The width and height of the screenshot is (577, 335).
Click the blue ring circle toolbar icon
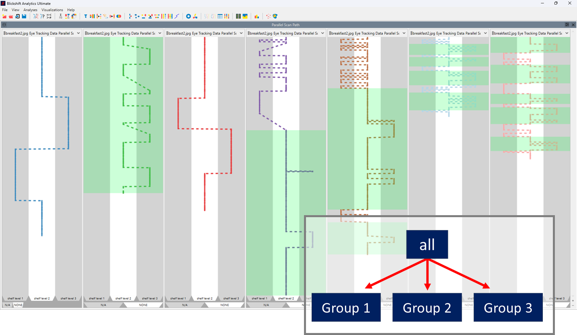click(x=188, y=16)
